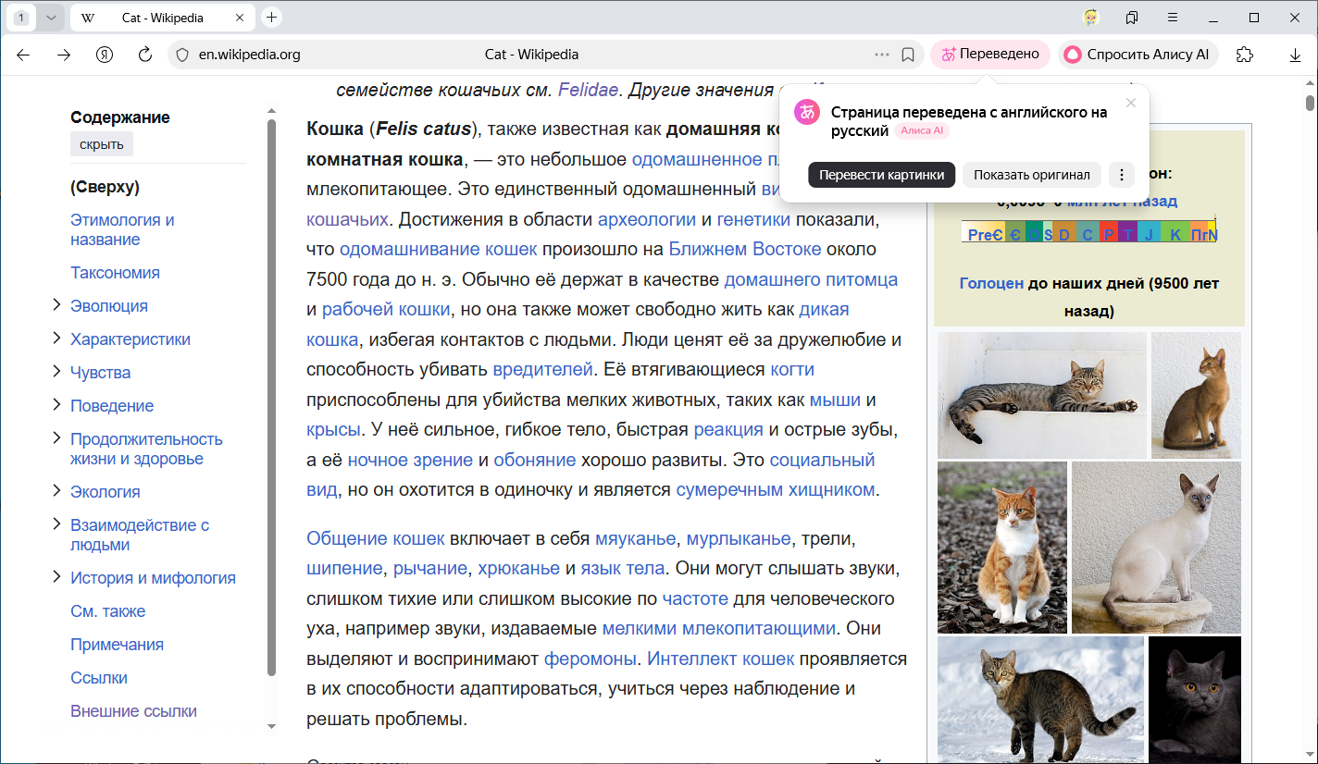The height and width of the screenshot is (764, 1318).
Task: Reload the page with the refresh icon
Action: [x=144, y=55]
